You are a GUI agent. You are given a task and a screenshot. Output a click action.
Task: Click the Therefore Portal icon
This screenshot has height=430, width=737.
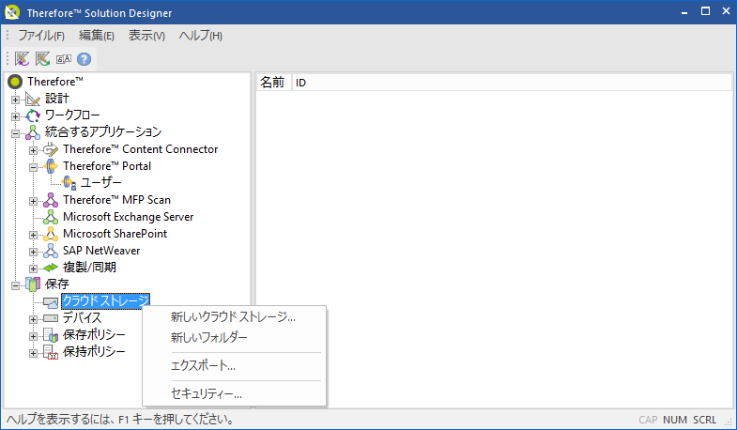tap(51, 166)
